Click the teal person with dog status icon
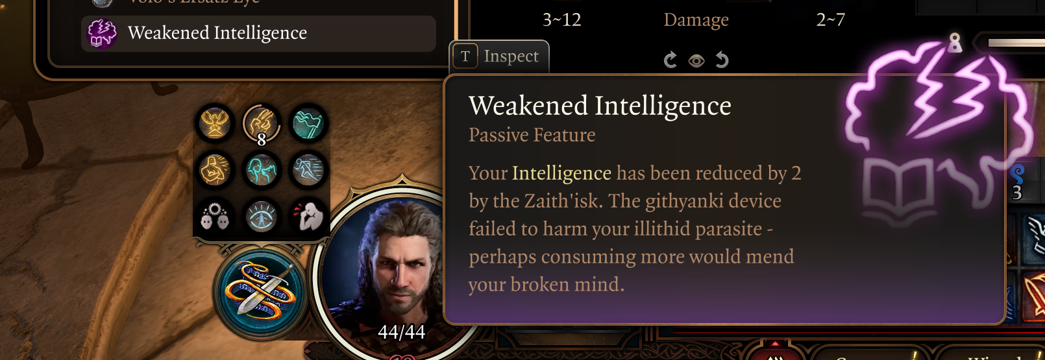The height and width of the screenshot is (360, 1045). 262,170
